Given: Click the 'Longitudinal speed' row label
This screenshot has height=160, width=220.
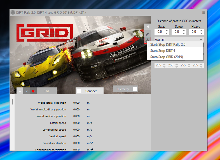Looking at the screenshot, I should point(54,130).
